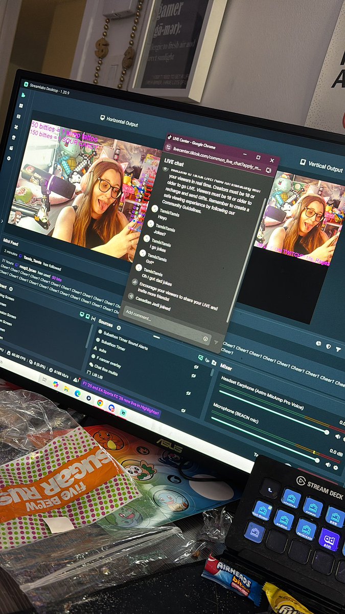This screenshot has height=614, width=345.
Task: Open Google Chrome from the taskbar
Action: coord(100,403)
